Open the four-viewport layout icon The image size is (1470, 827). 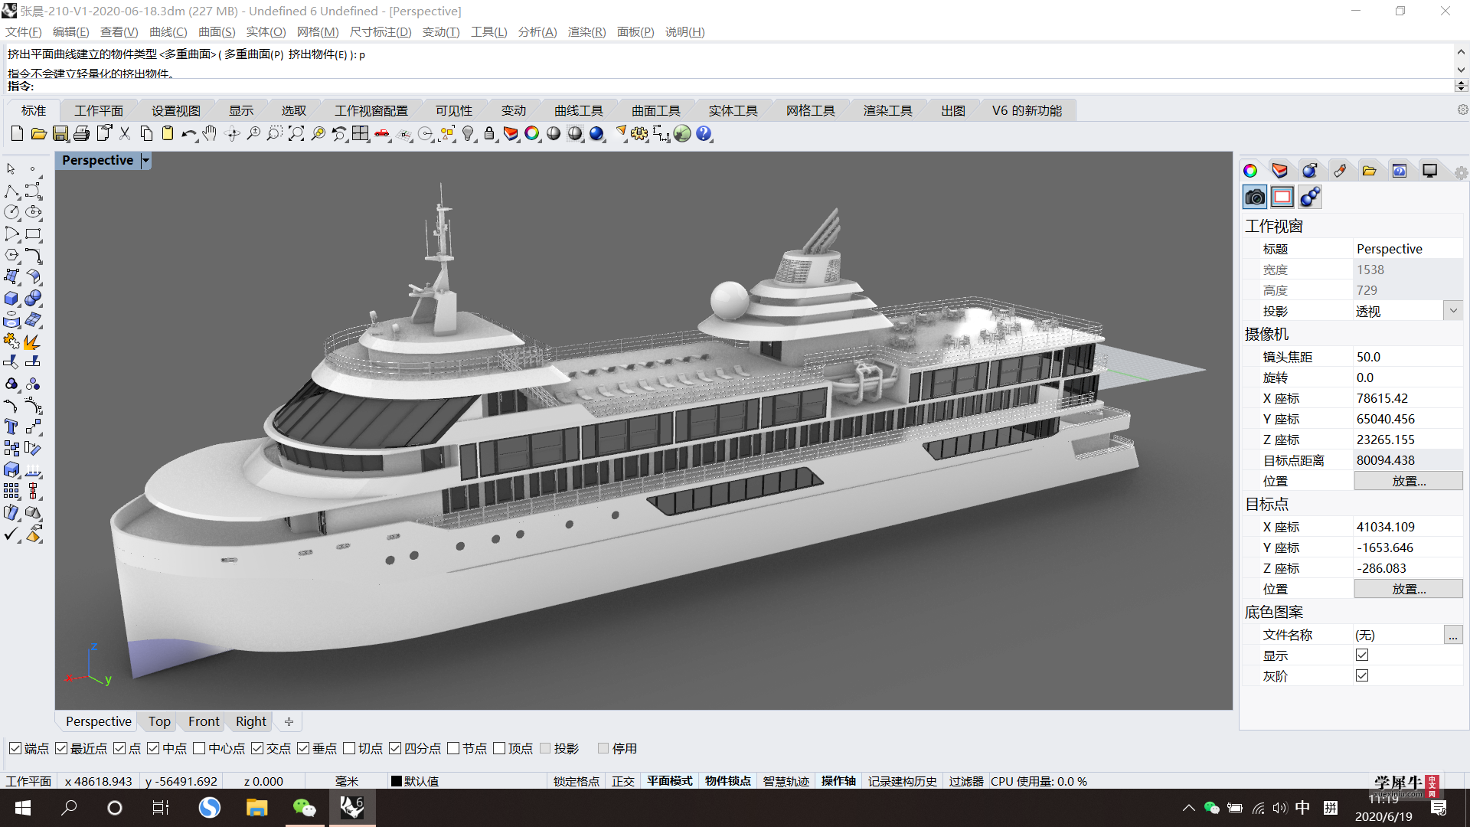(361, 134)
